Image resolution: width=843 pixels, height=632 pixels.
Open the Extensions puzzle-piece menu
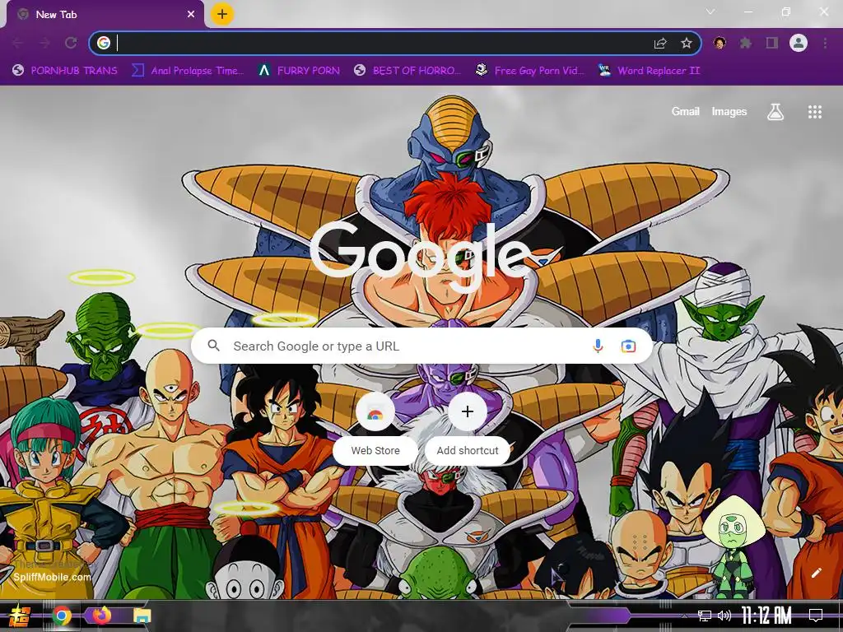pyautogui.click(x=745, y=43)
